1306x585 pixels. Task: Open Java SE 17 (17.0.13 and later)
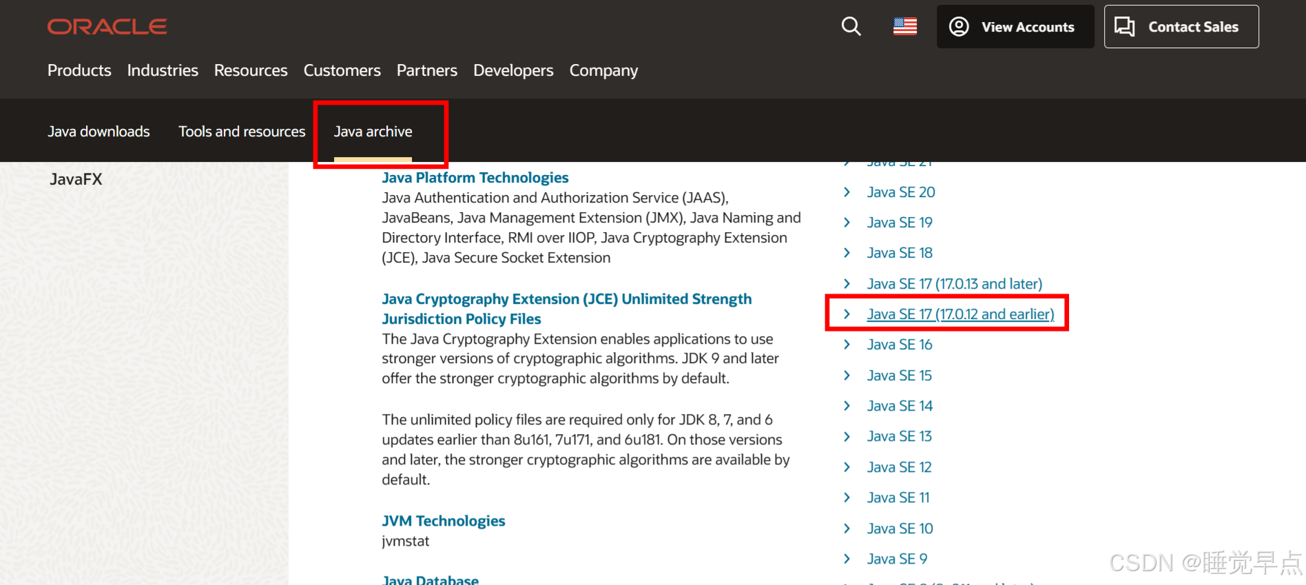[955, 284]
